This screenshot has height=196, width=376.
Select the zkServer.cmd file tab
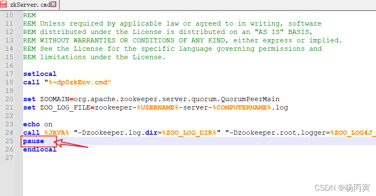(x=29, y=5)
